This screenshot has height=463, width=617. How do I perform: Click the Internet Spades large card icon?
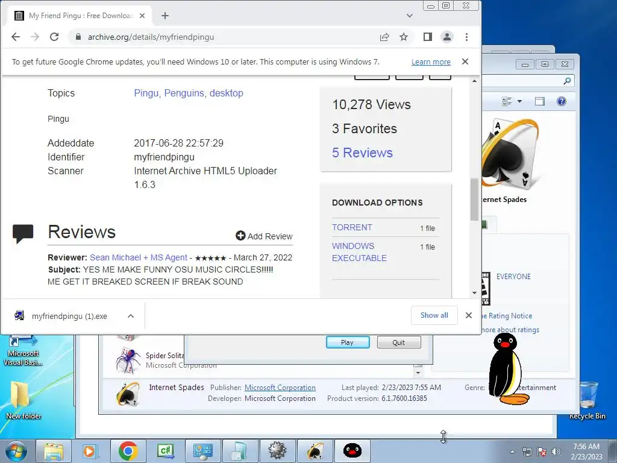511,154
